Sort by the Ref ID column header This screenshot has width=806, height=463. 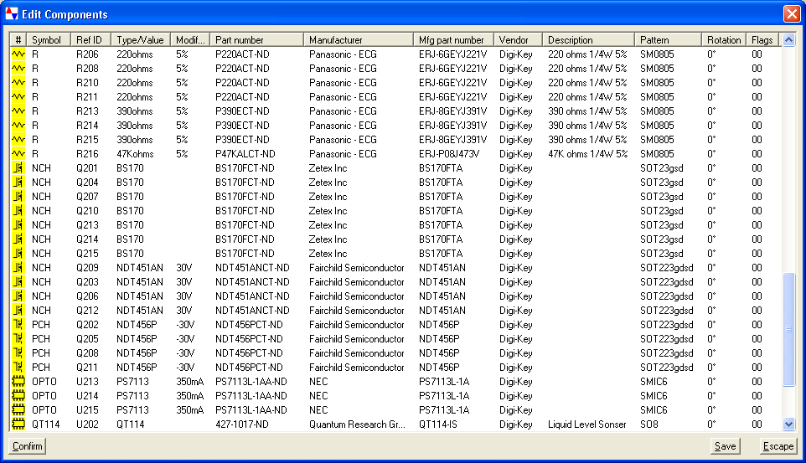pyautogui.click(x=90, y=39)
